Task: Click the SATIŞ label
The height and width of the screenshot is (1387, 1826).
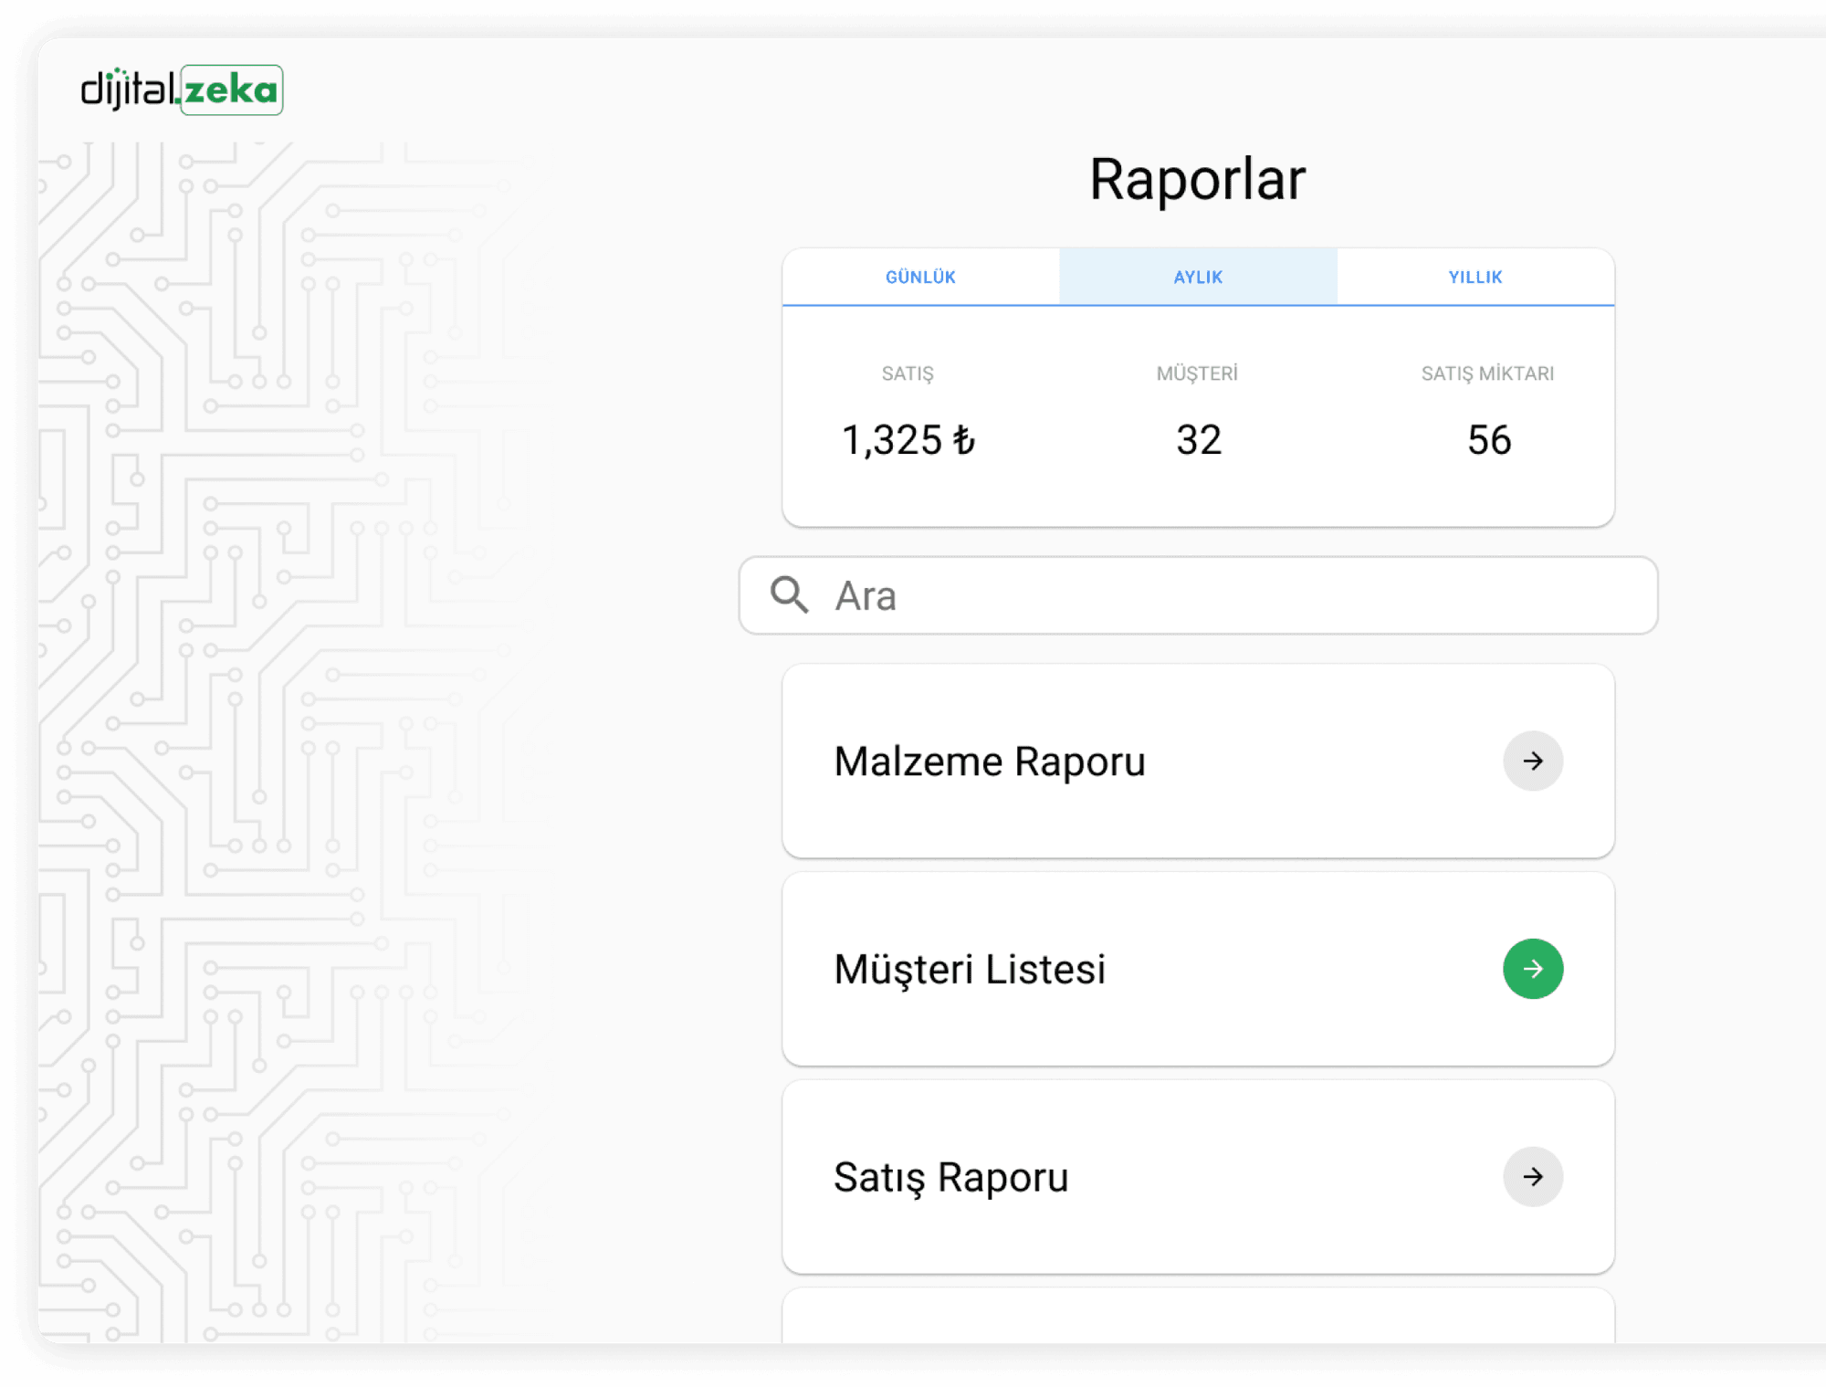Action: [x=908, y=373]
